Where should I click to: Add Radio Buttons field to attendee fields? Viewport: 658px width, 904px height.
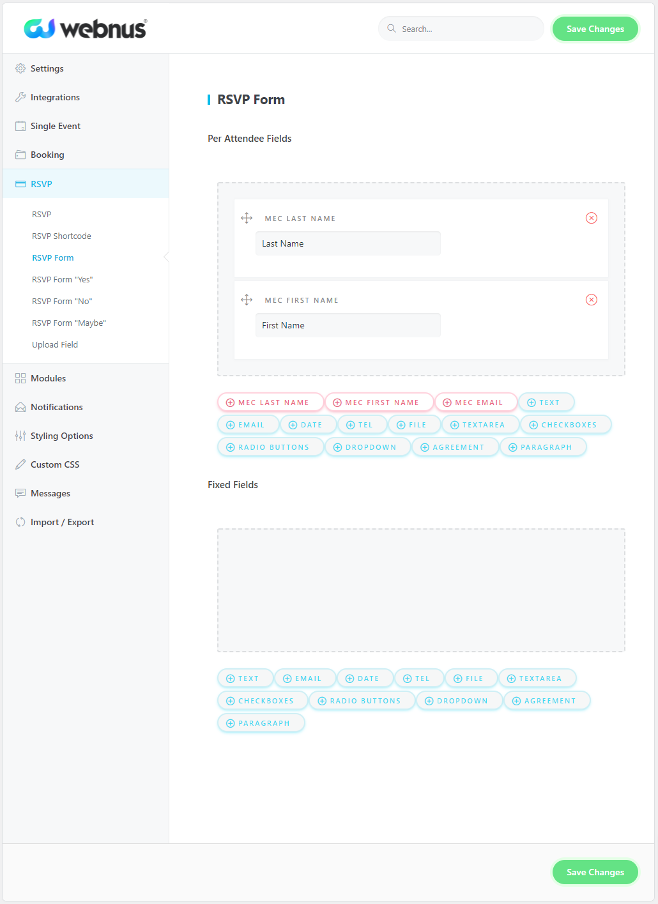coord(270,447)
